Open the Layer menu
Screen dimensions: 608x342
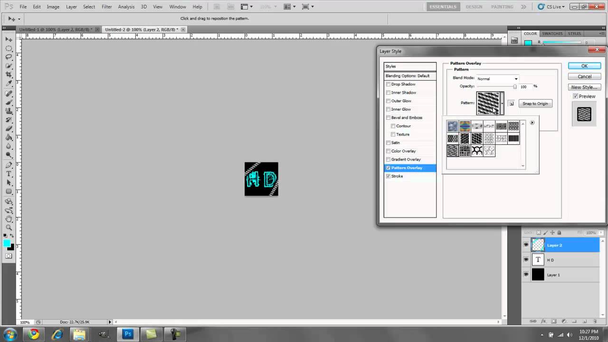click(x=71, y=7)
